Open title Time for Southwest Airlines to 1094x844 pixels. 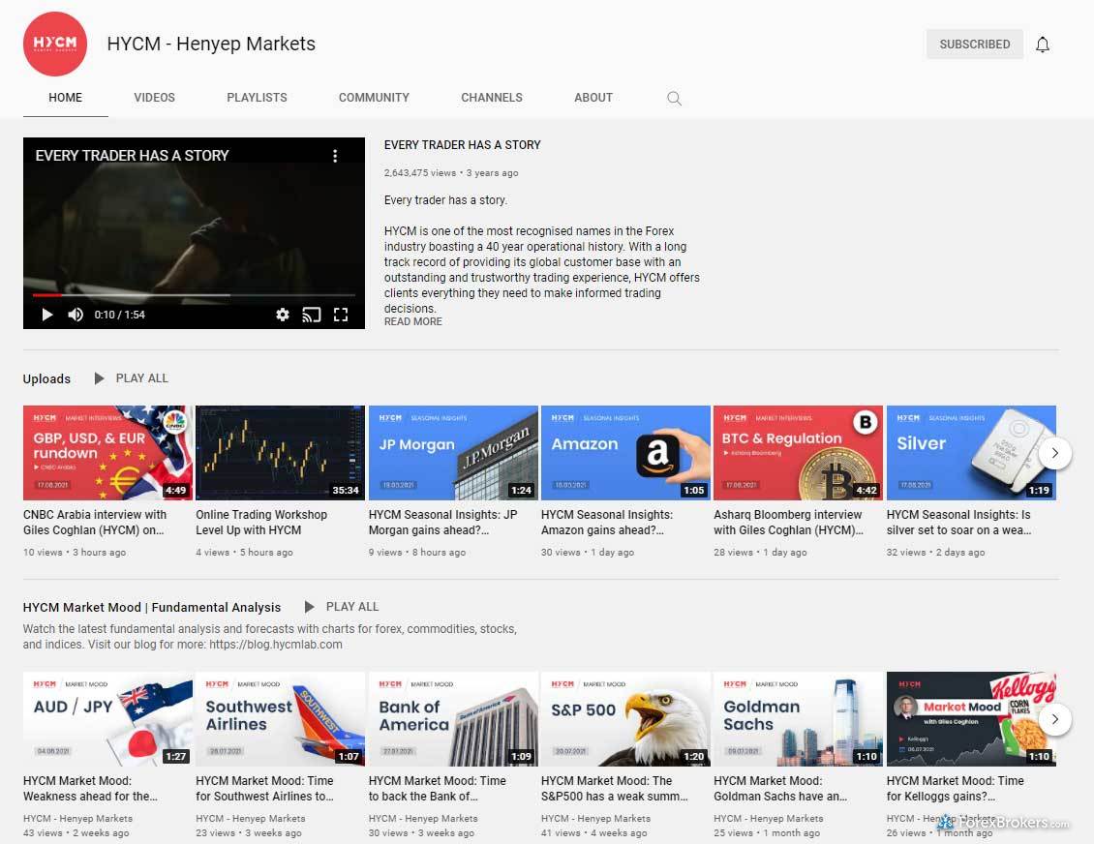pos(265,789)
